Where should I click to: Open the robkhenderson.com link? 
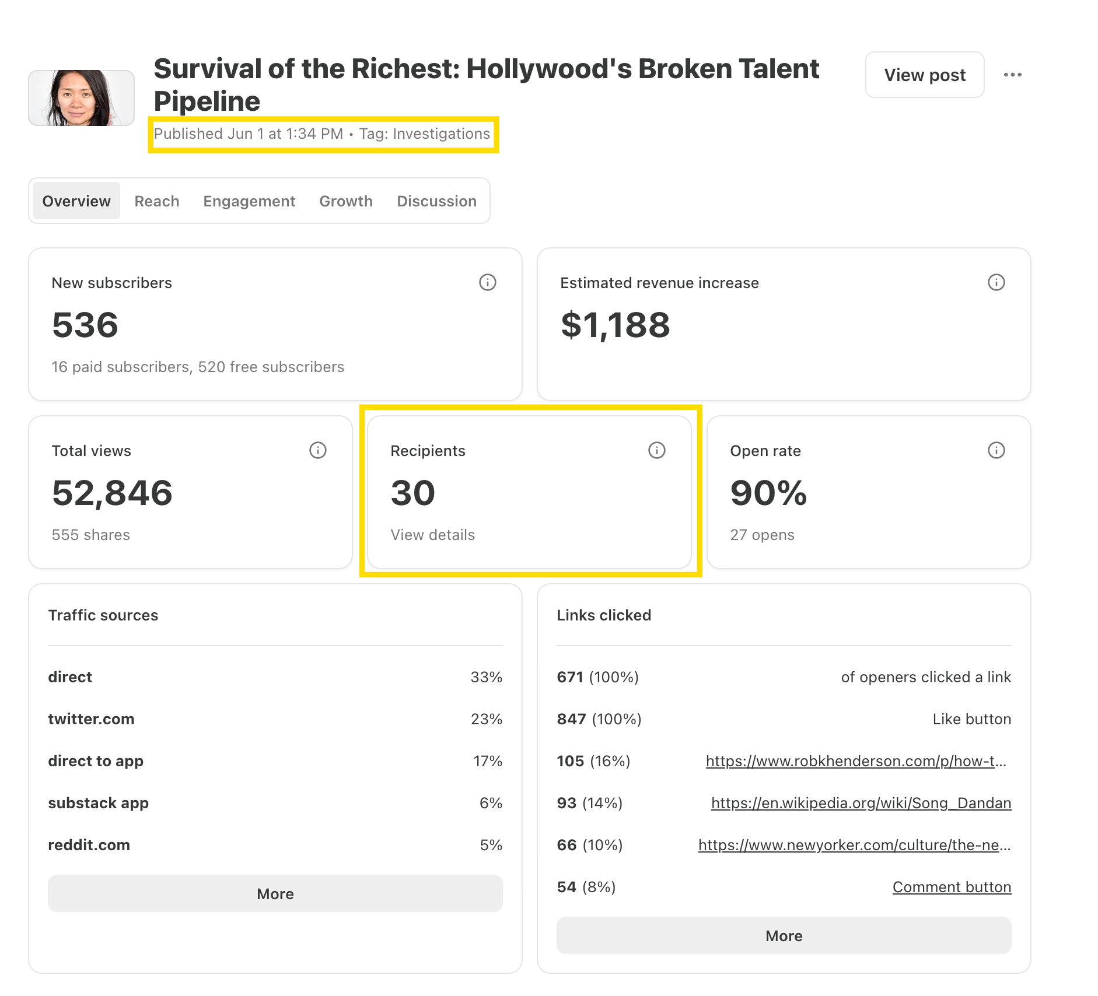click(x=856, y=761)
